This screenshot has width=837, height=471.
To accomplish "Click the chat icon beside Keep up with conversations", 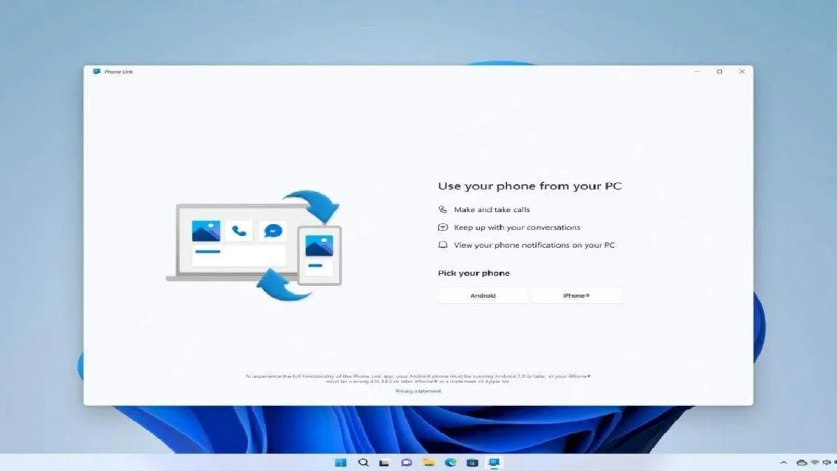I will pyautogui.click(x=443, y=227).
